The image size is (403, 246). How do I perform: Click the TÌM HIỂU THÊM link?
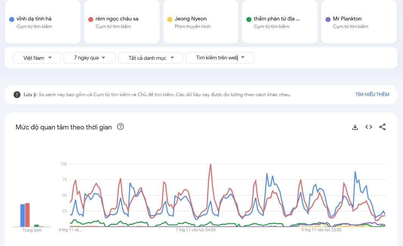click(372, 95)
